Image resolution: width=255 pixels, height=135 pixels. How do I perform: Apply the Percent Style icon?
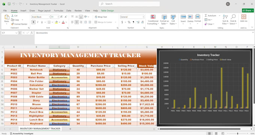[129, 22]
